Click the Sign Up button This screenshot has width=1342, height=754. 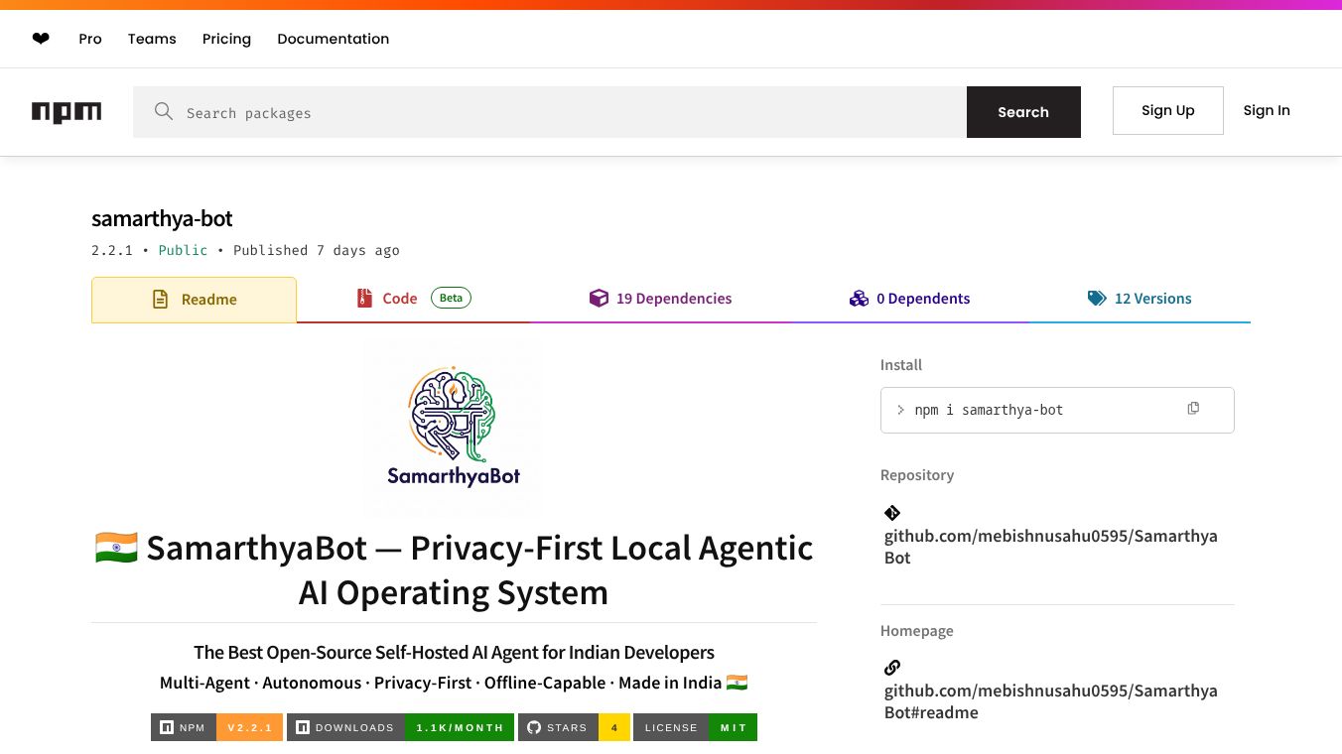pos(1167,110)
